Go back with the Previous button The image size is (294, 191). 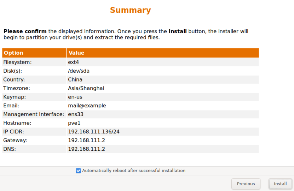click(246, 184)
